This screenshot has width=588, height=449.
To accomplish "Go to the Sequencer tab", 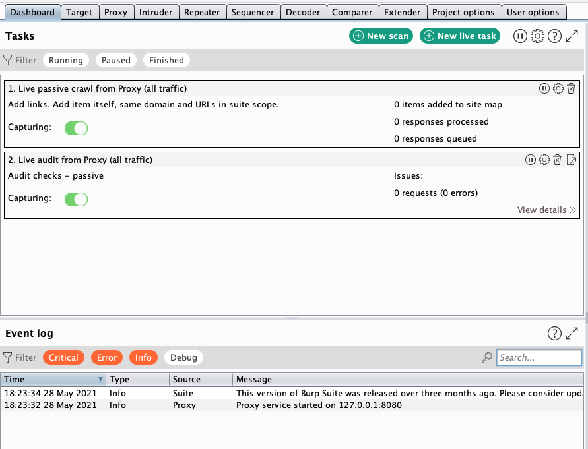I will (253, 12).
